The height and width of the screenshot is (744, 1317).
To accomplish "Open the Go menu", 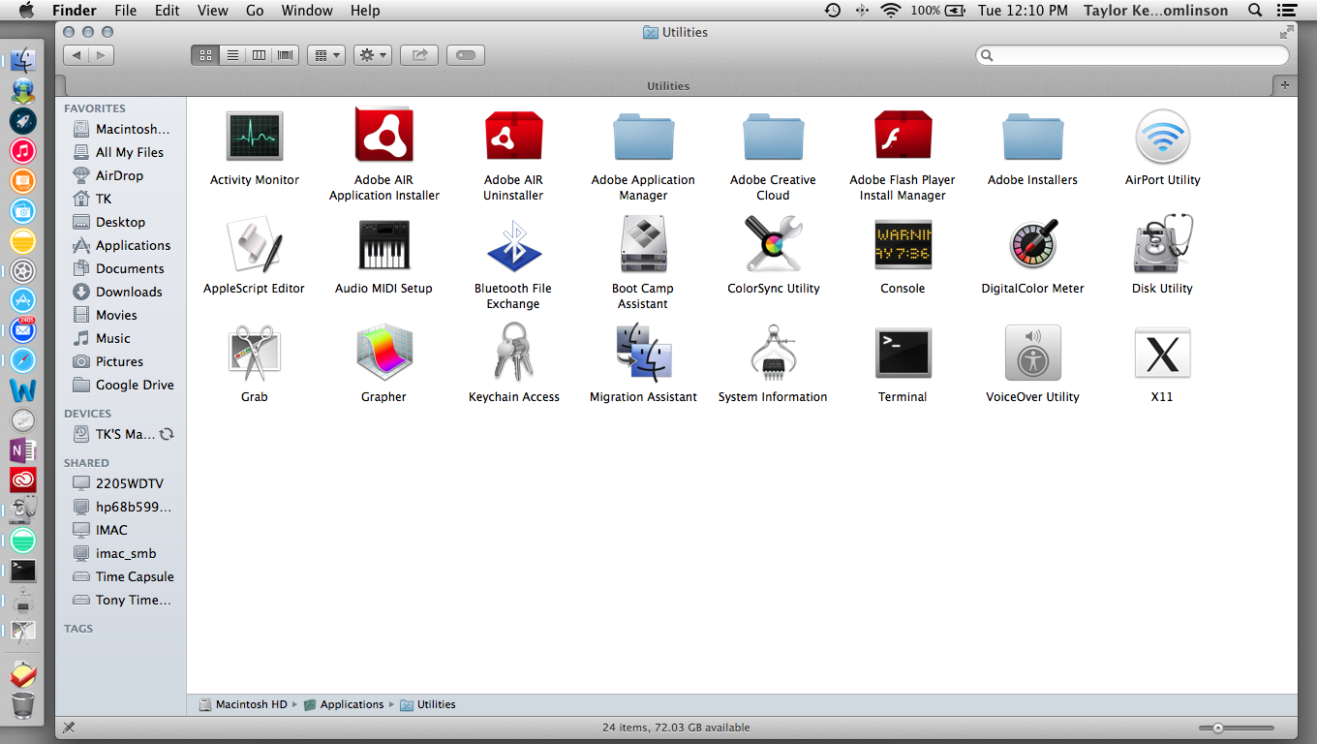I will [x=255, y=11].
